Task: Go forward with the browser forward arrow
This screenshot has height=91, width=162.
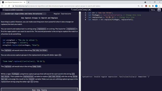Action: point(6,6)
